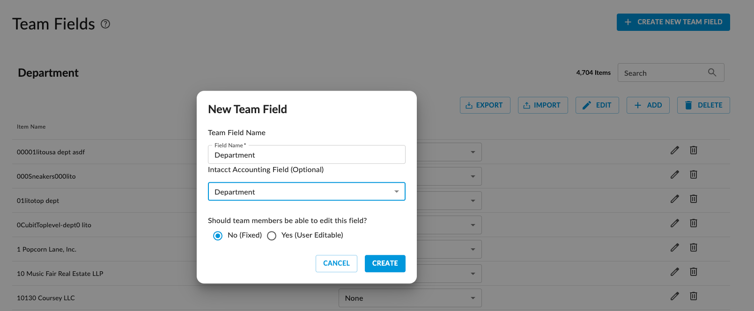The width and height of the screenshot is (754, 311).
Task: Open the Intacct Accounting Field dropdown
Action: (306, 191)
